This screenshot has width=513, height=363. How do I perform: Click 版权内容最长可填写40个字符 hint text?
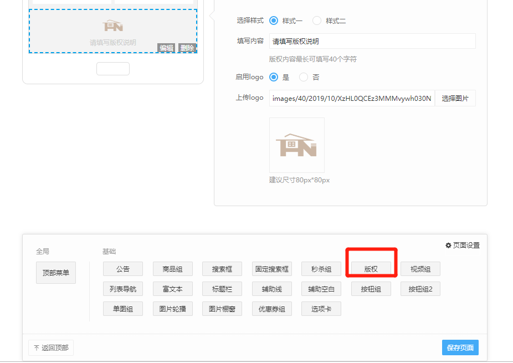(x=313, y=59)
